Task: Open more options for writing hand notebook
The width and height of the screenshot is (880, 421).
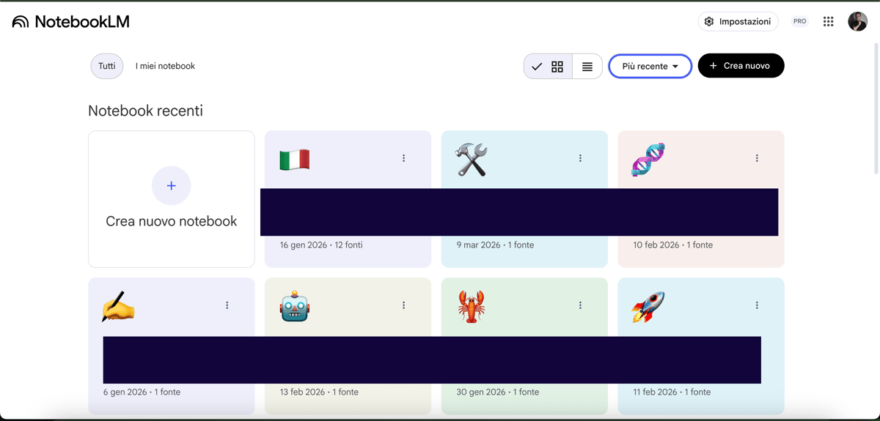Action: [227, 305]
